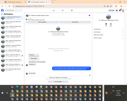This screenshot has width=127, height=101.
Task: Click the Search Facebook field
Action: pos(13,10)
